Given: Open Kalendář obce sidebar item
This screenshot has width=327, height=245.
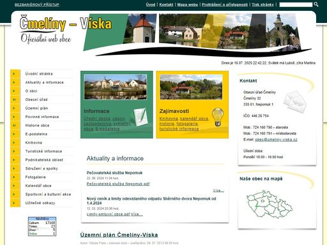Looking at the screenshot, I should 38,186.
